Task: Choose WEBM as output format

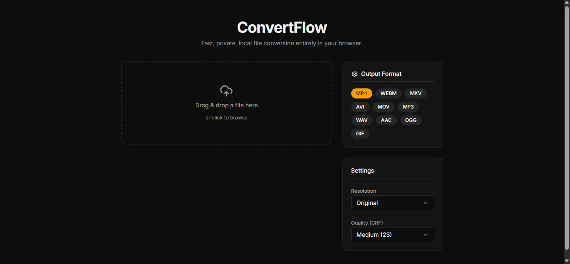Action: [389, 93]
